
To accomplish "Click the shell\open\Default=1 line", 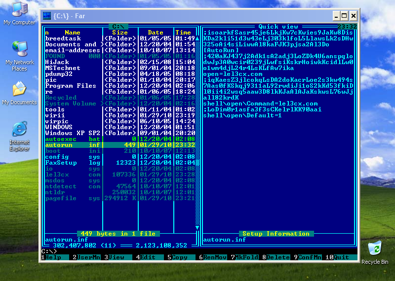I will pos(242,115).
